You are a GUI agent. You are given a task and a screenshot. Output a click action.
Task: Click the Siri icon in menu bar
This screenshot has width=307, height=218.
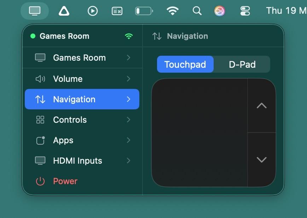pyautogui.click(x=220, y=11)
